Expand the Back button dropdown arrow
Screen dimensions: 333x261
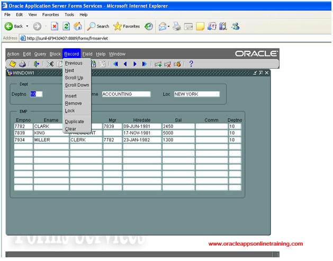point(27,26)
